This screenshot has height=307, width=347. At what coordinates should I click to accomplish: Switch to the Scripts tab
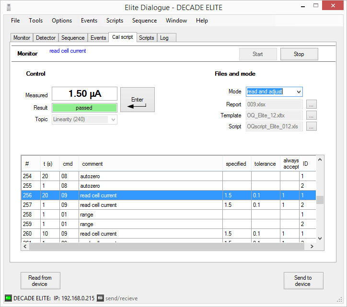coord(147,38)
